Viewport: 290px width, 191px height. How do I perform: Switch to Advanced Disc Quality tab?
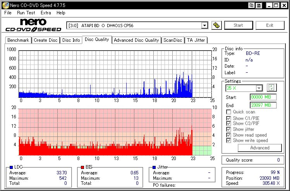click(136, 40)
